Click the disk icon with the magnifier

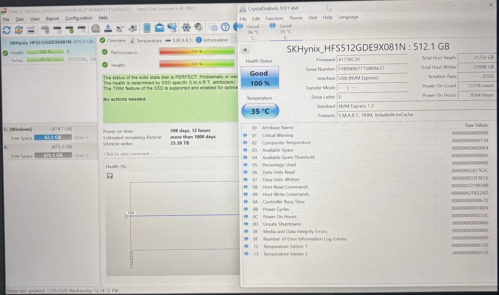click(82, 29)
